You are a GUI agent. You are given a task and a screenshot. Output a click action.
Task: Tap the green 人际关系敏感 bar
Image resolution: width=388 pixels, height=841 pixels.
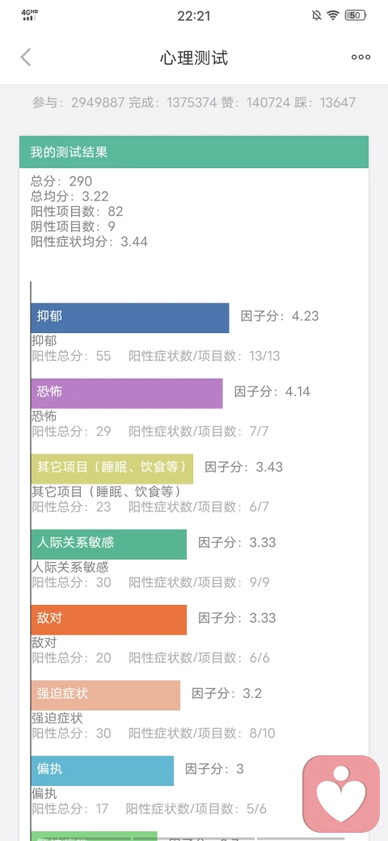point(109,544)
